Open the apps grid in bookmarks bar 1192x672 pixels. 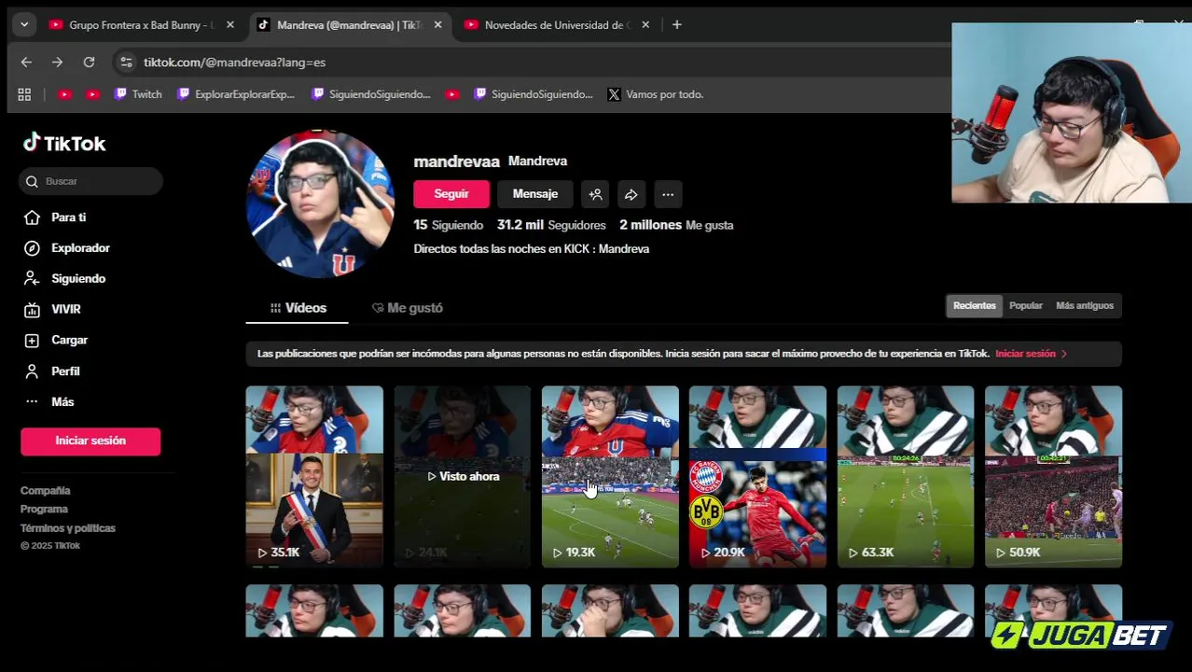24,94
